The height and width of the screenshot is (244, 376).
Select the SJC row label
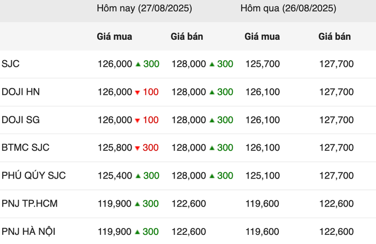click(11, 64)
